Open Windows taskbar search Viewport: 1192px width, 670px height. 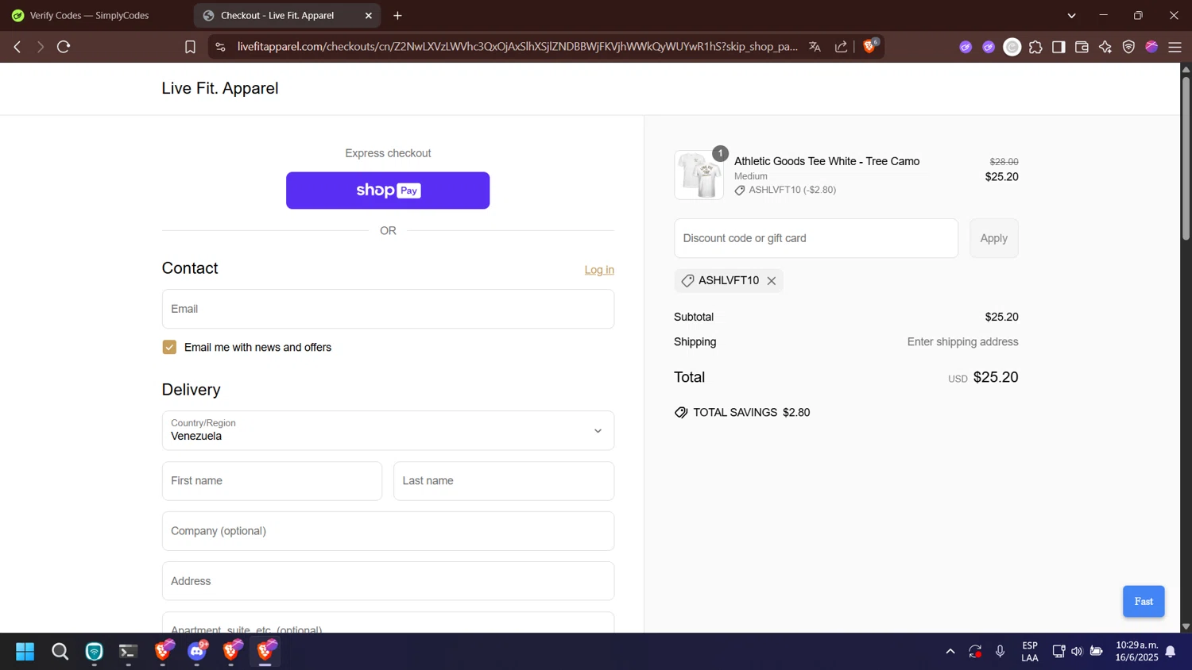[x=60, y=652]
